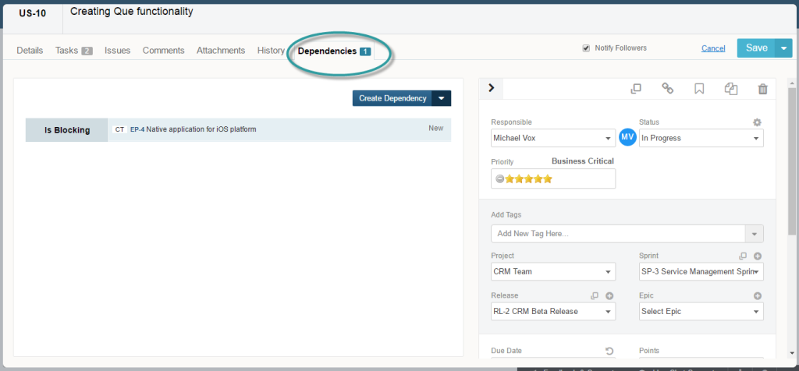799x371 pixels.
Task: Add a new Release with plus icon
Action: tap(609, 296)
